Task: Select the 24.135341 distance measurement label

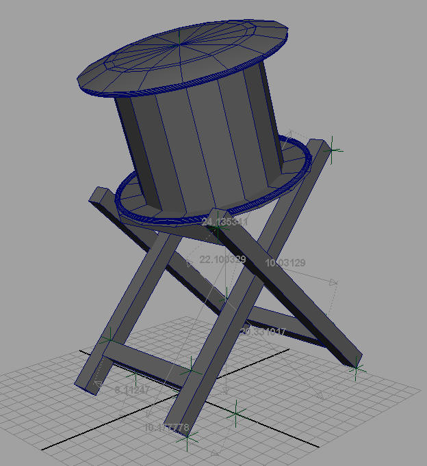Action: (224, 221)
